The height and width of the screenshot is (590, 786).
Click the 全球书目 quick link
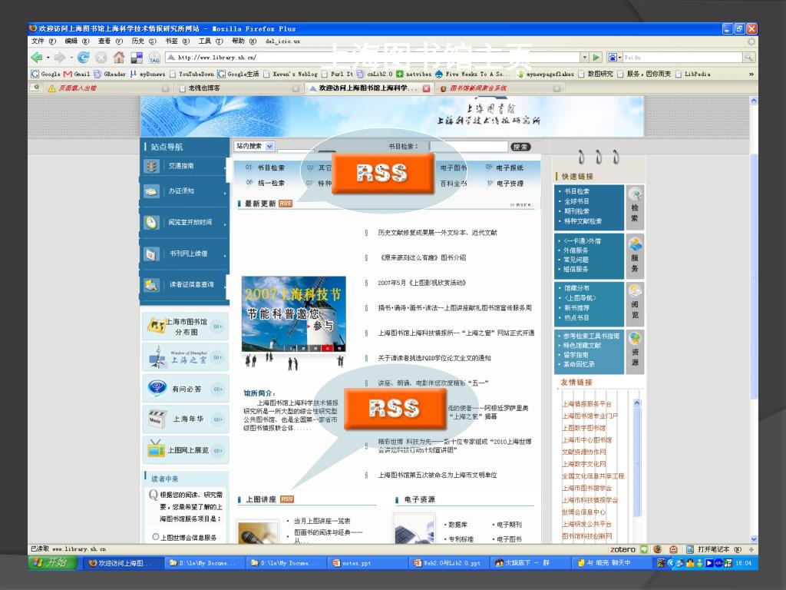(576, 201)
